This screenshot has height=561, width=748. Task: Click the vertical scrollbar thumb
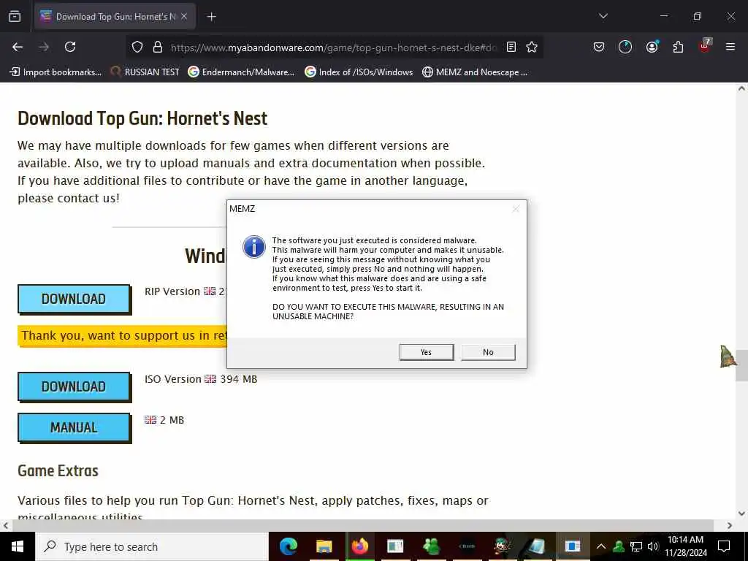[741, 365]
